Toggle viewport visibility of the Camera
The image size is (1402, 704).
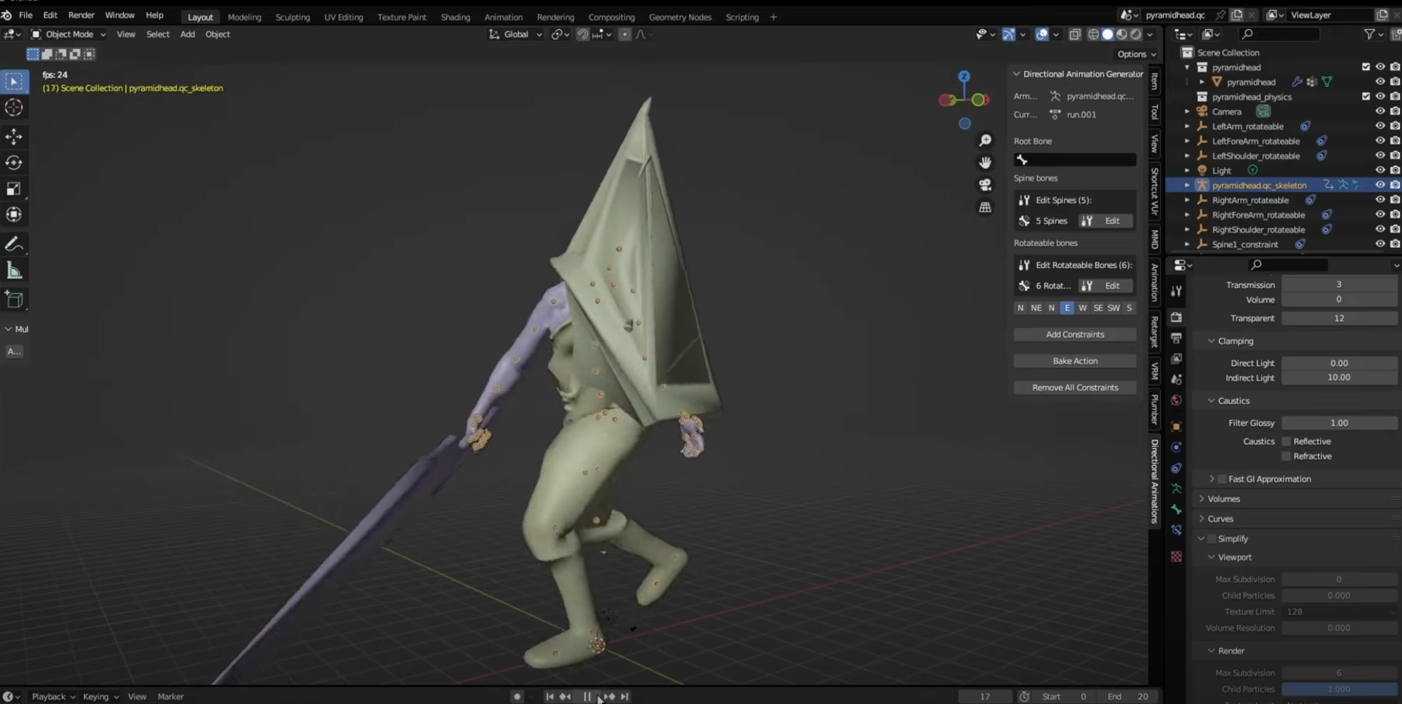[x=1379, y=112]
